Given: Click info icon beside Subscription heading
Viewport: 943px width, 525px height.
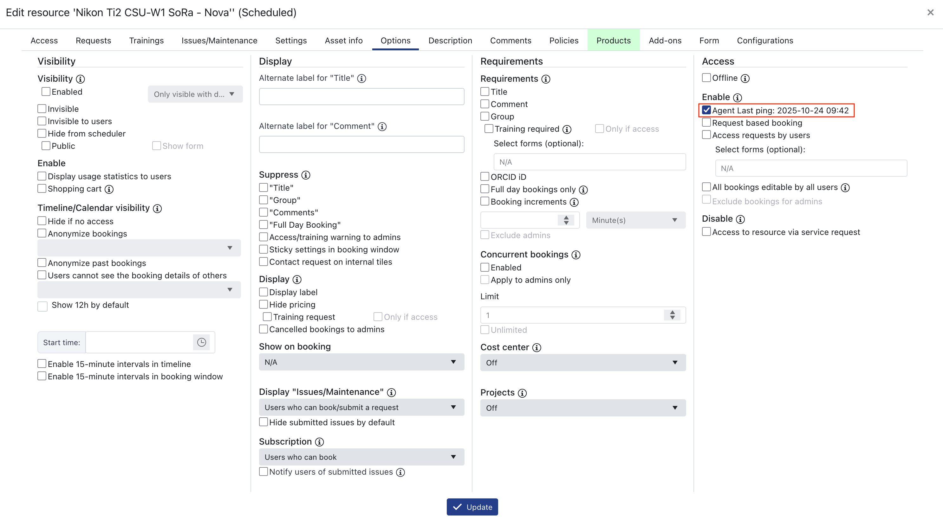Looking at the screenshot, I should [x=319, y=442].
